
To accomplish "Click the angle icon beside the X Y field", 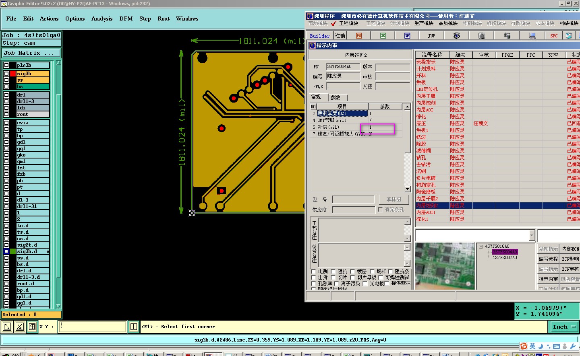I will (20, 327).
